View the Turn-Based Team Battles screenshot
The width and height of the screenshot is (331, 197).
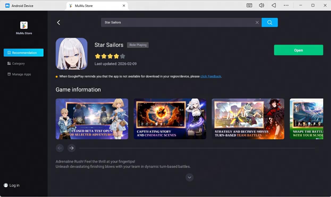pyautogui.click(x=248, y=119)
